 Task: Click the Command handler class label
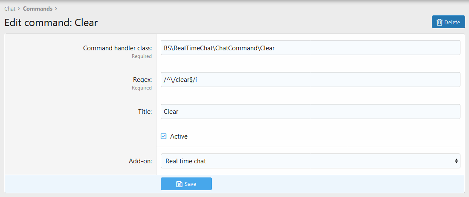[x=117, y=48]
